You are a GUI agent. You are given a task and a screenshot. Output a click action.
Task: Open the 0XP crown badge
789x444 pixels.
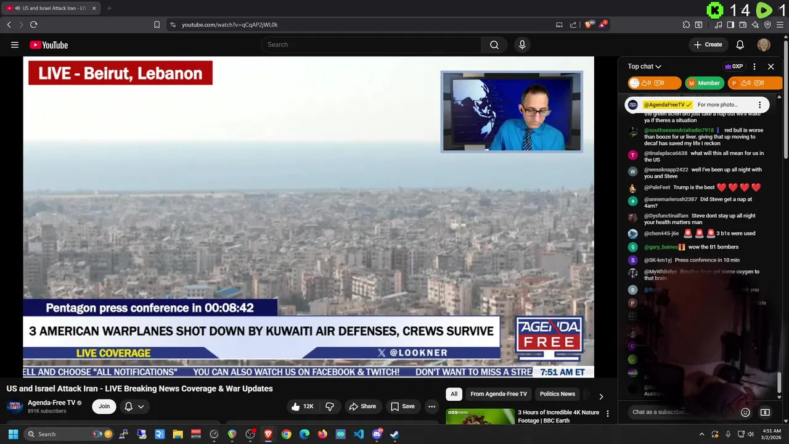[734, 67]
